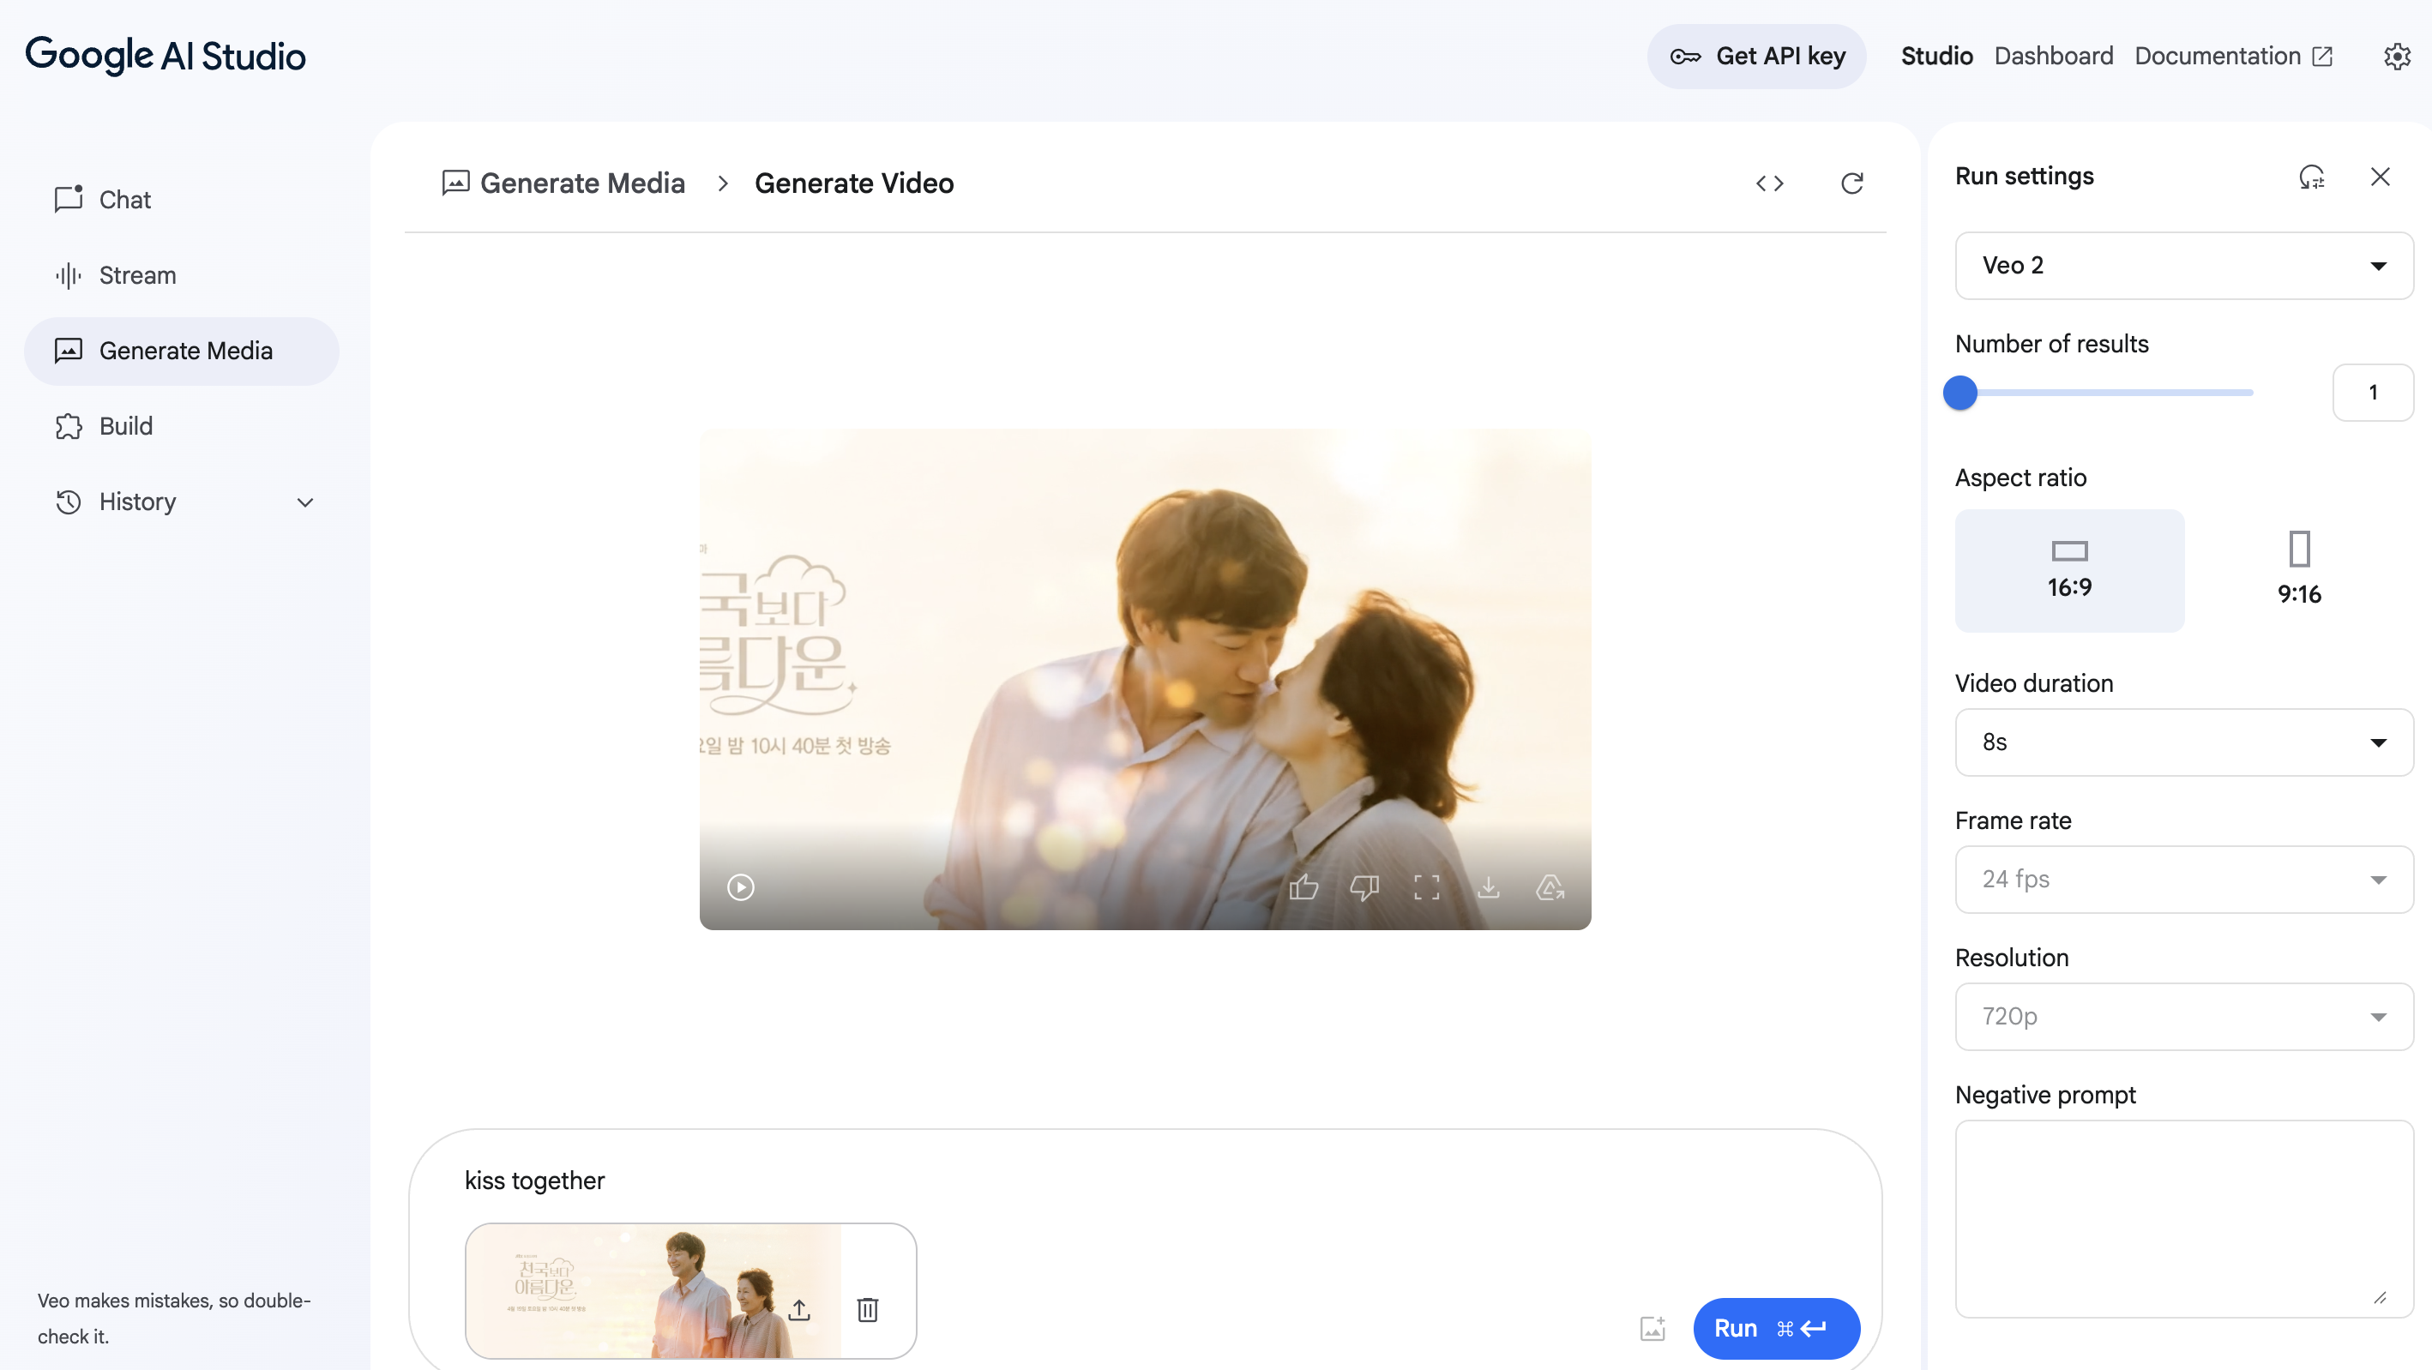Open the video in fullscreen

[1425, 886]
